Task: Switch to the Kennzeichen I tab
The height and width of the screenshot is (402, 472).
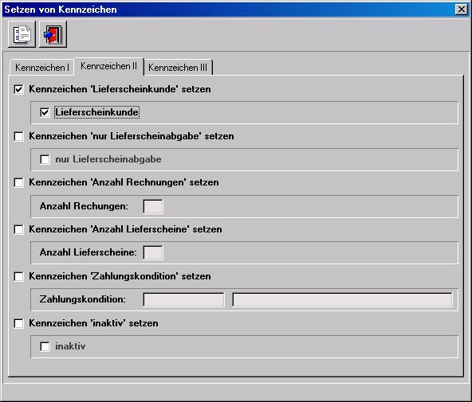Action: (42, 68)
